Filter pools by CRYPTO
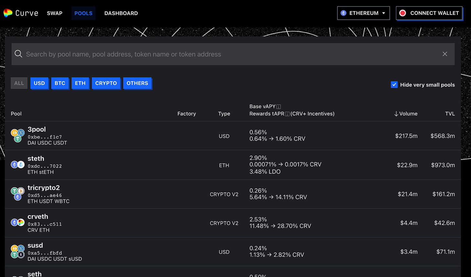The image size is (471, 277). point(106,83)
